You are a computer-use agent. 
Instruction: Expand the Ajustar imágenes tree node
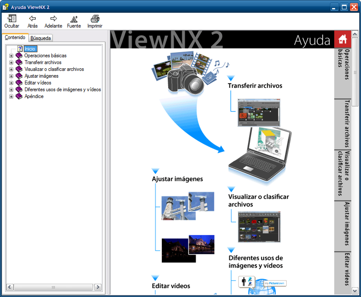coord(11,76)
